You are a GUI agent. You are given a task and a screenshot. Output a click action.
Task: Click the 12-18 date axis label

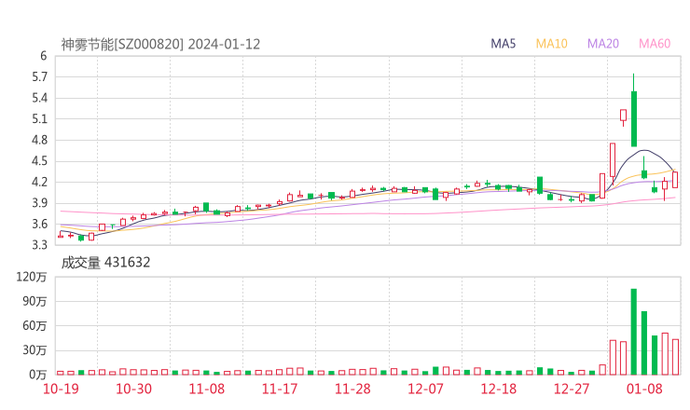tap(499, 389)
